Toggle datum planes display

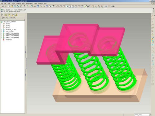[93, 6]
